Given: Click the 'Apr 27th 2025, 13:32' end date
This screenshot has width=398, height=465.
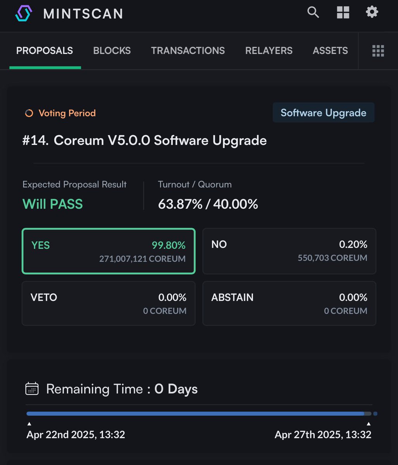Looking at the screenshot, I should point(323,434).
